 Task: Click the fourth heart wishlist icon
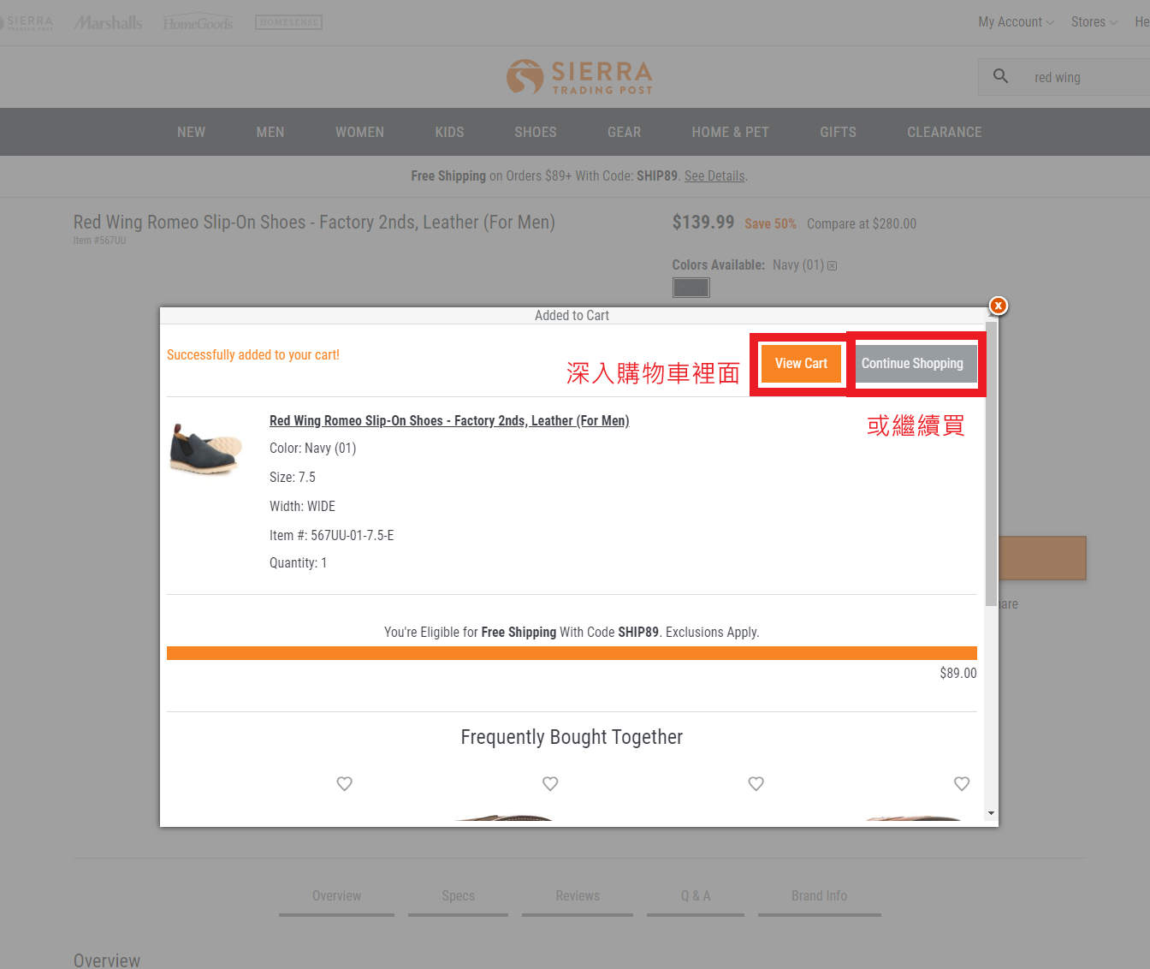click(x=962, y=783)
